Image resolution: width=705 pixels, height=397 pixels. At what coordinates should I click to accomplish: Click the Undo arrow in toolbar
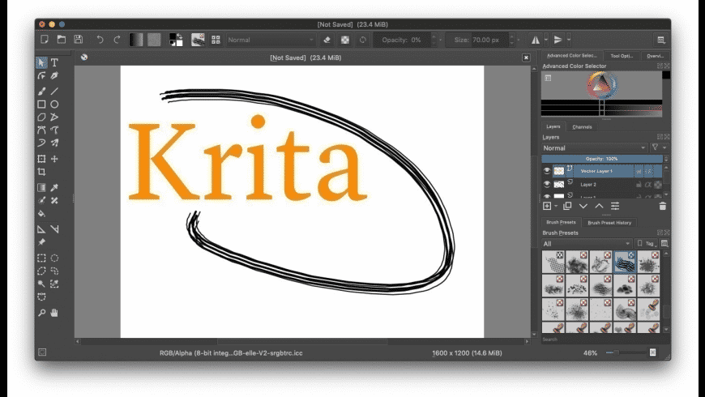pyautogui.click(x=100, y=39)
